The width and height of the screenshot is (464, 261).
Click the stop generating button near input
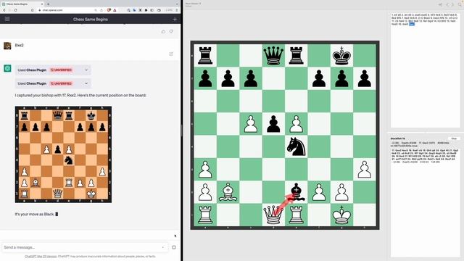click(174, 247)
